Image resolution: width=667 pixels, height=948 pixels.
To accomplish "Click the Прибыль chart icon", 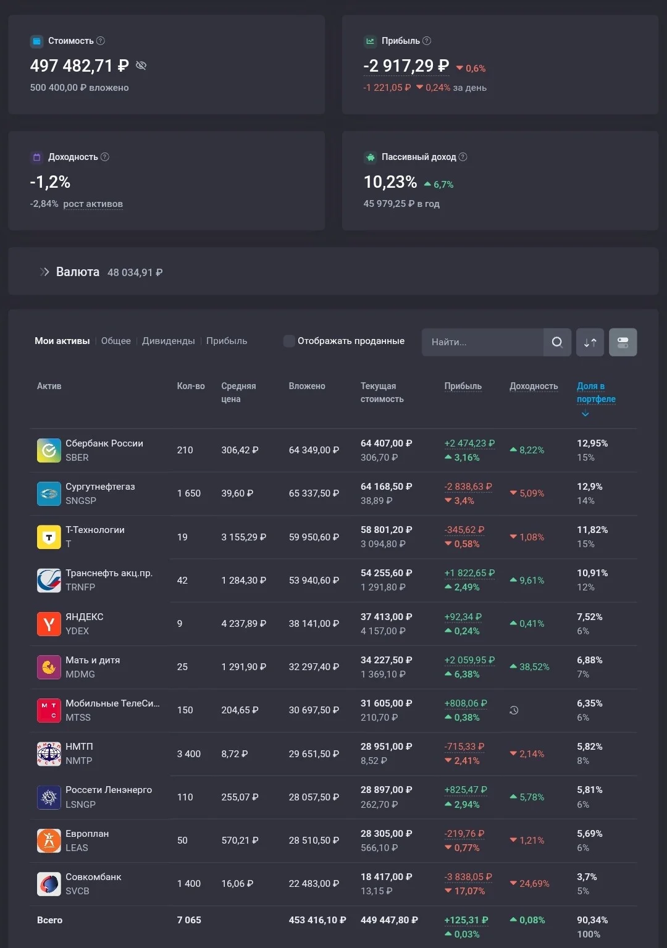I will [x=370, y=41].
